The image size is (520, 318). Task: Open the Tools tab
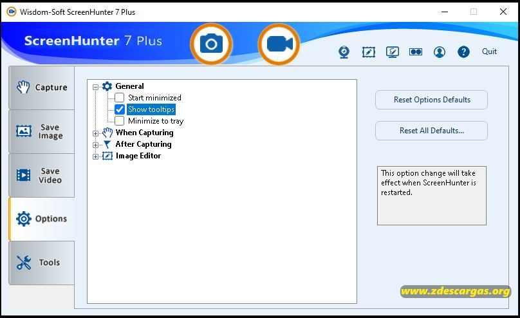(x=42, y=263)
